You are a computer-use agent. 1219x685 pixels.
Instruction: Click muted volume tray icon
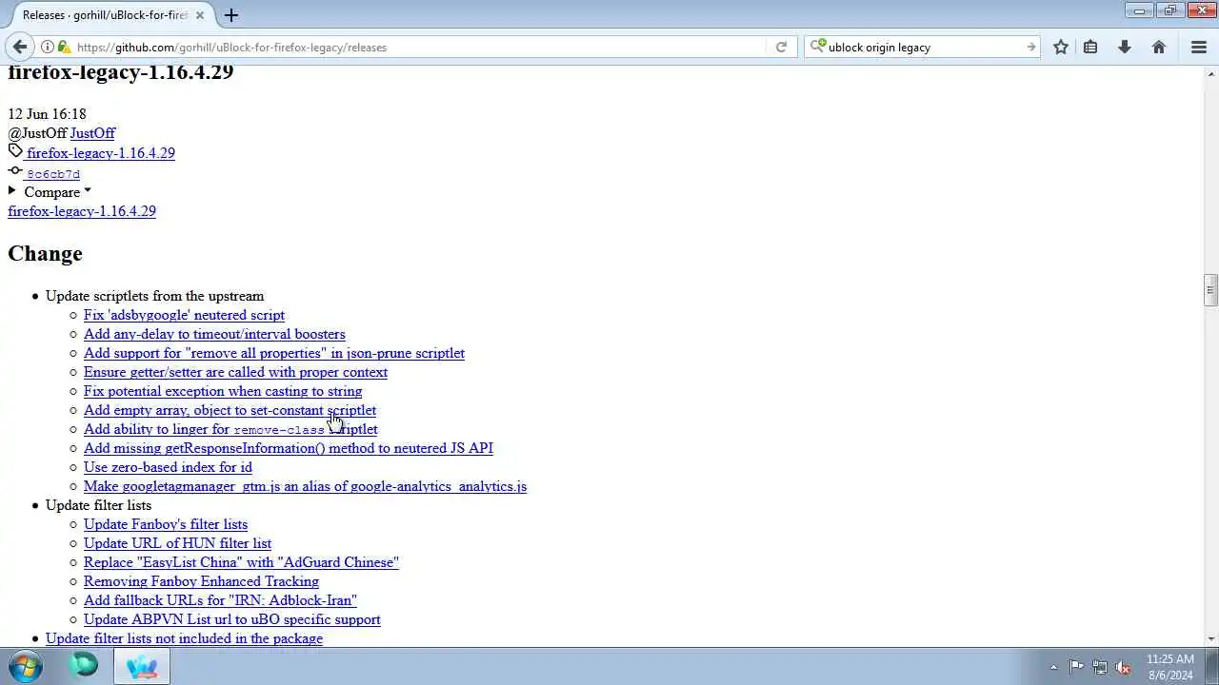1124,667
